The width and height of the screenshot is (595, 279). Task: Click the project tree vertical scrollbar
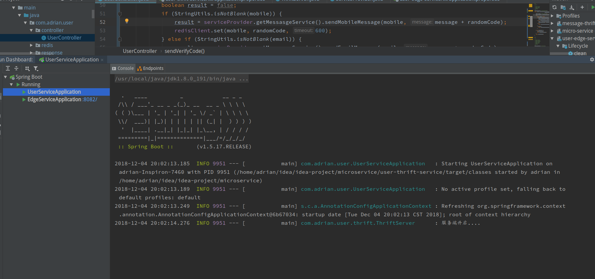coord(93,14)
